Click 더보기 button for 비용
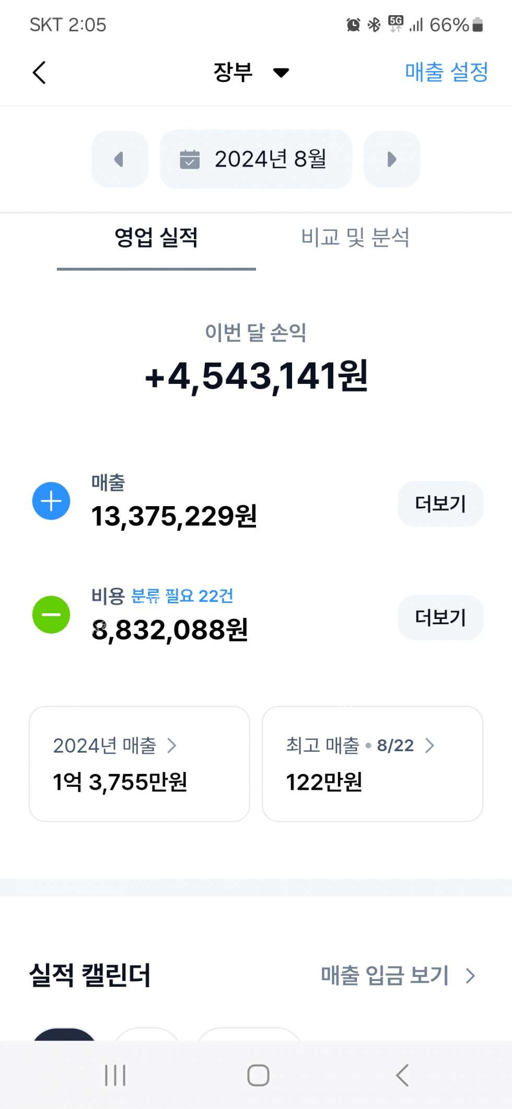This screenshot has width=512, height=1109. (440, 617)
